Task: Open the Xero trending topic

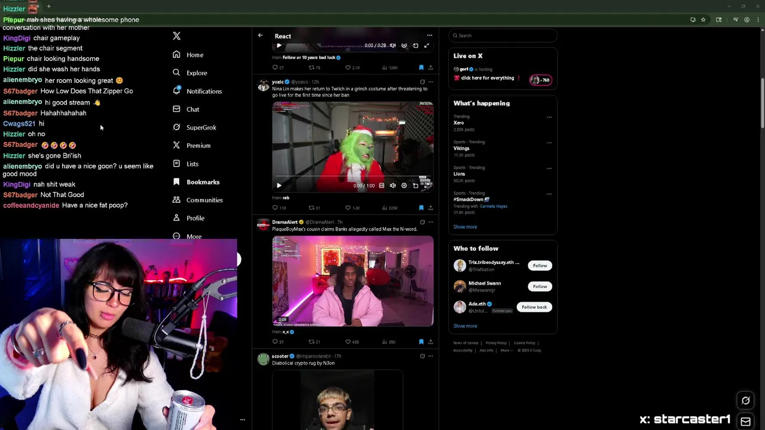Action: point(458,123)
